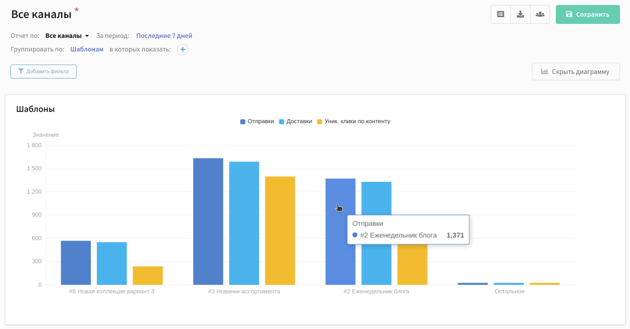Click the tooltip showing 1,371 отправки
The height and width of the screenshot is (329, 630).
(x=408, y=229)
